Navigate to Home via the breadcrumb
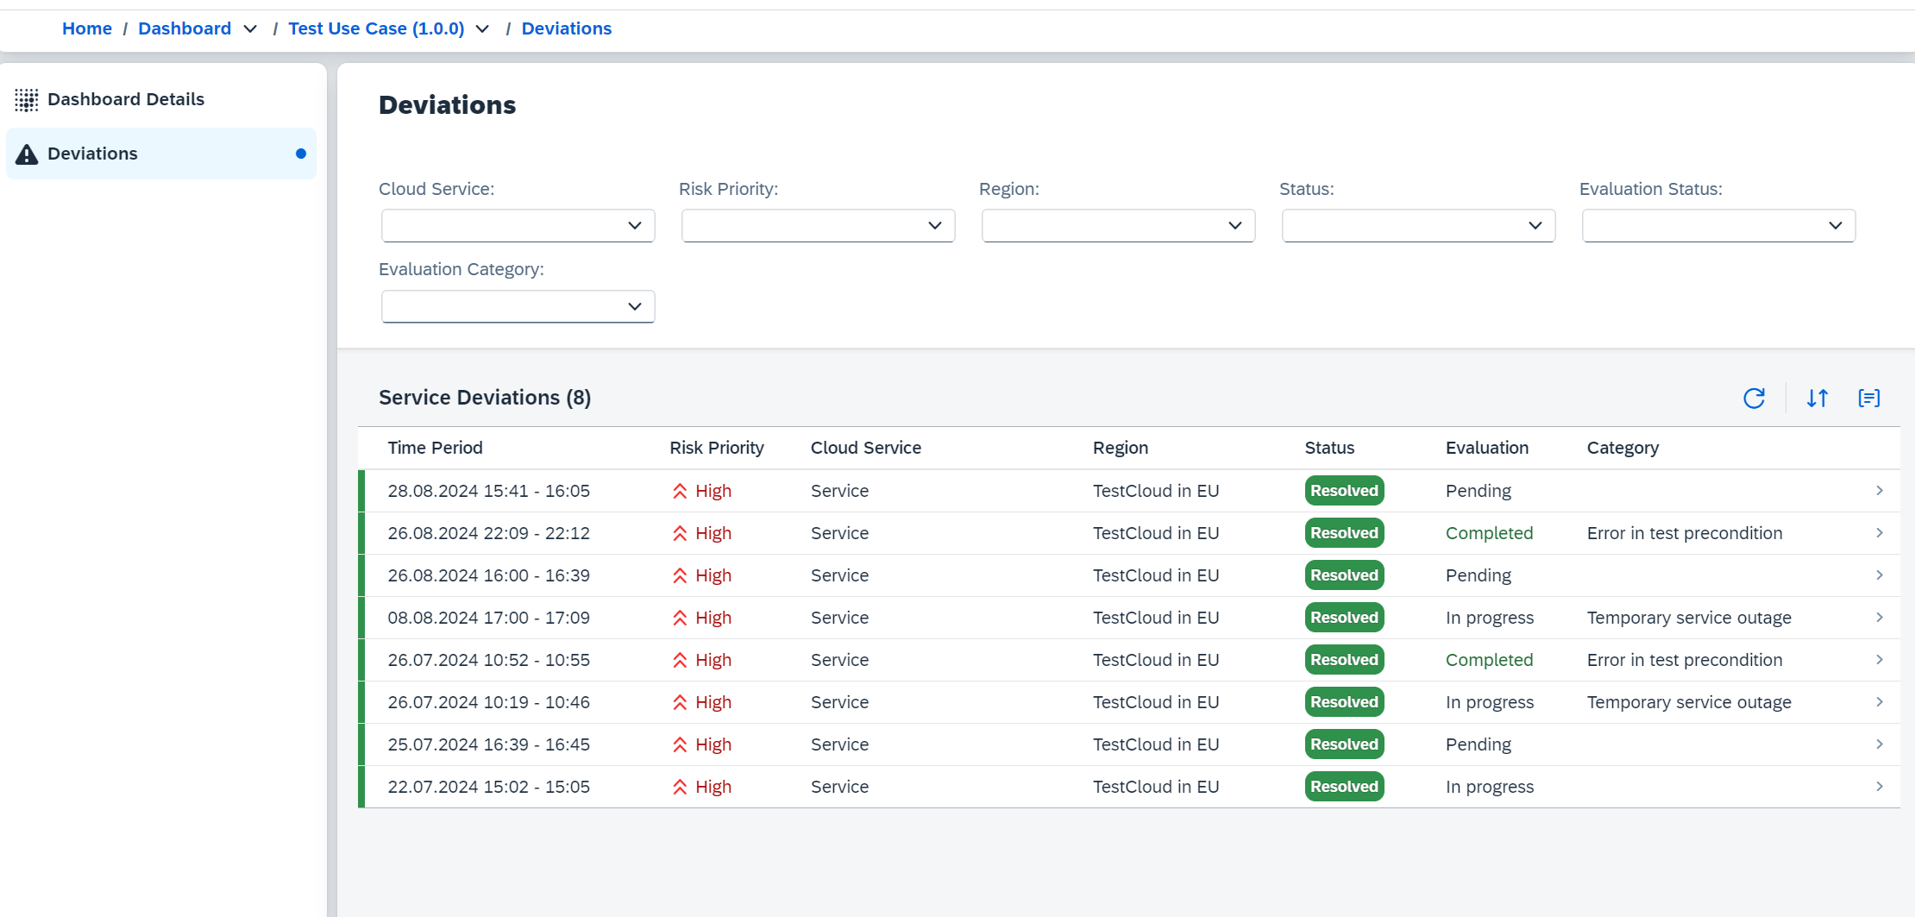 tap(86, 28)
